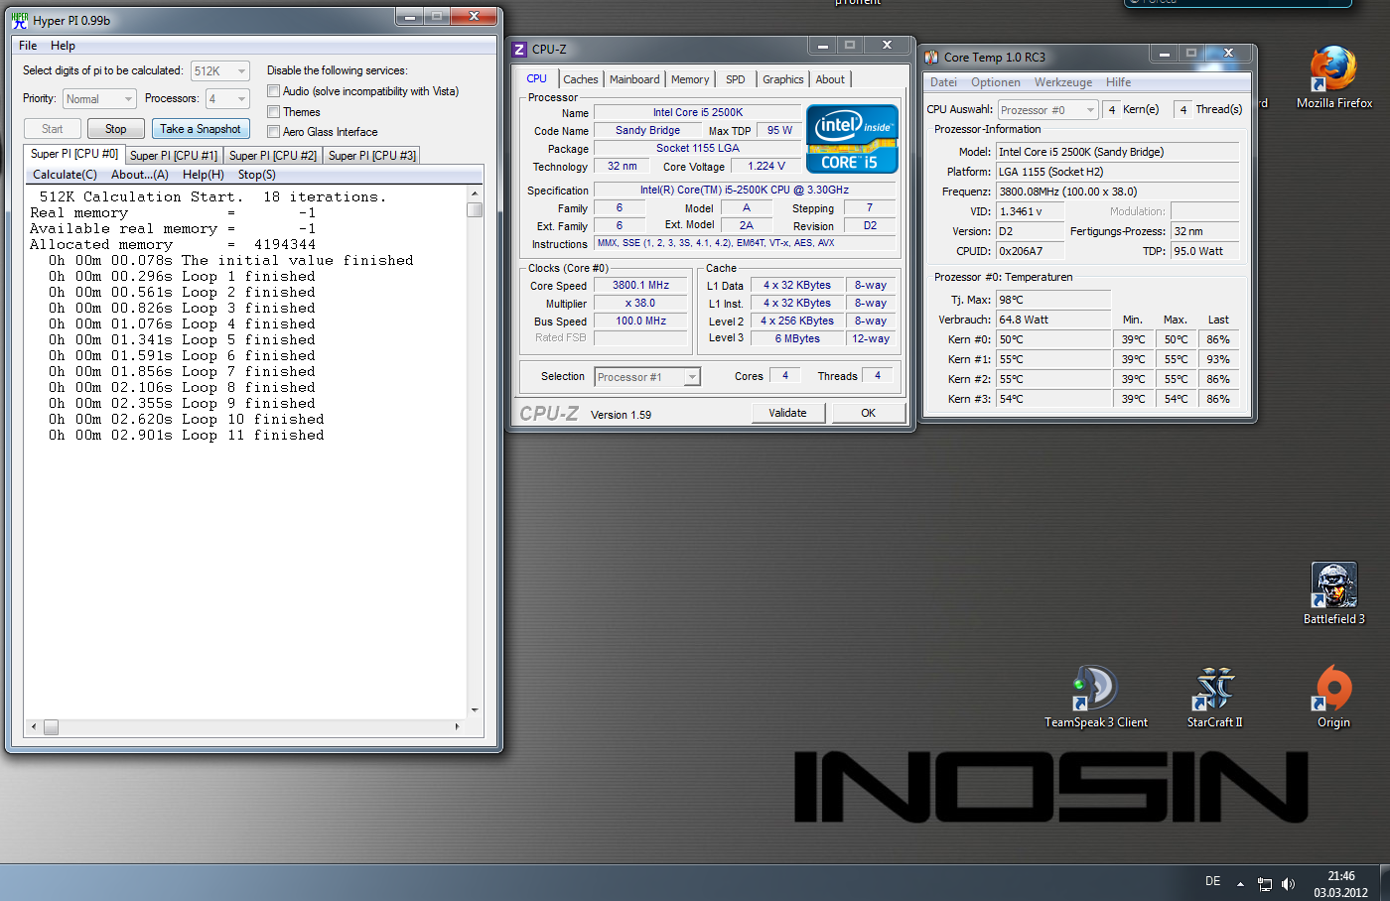Click the horizontal scrollbar in Hyper PI output
Viewport: 1390px width, 901px height.
(x=246, y=726)
